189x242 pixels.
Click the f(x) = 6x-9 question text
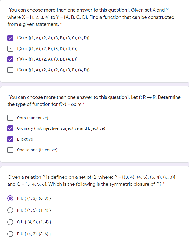tap(94, 101)
